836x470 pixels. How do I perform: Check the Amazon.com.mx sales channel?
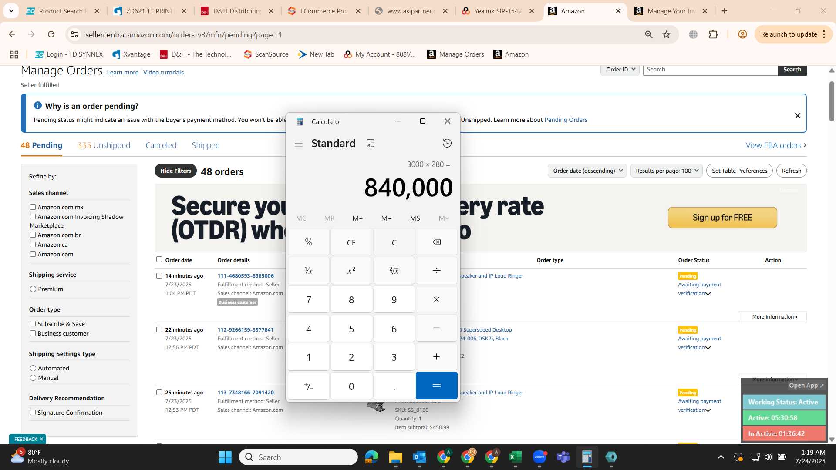[x=33, y=207]
